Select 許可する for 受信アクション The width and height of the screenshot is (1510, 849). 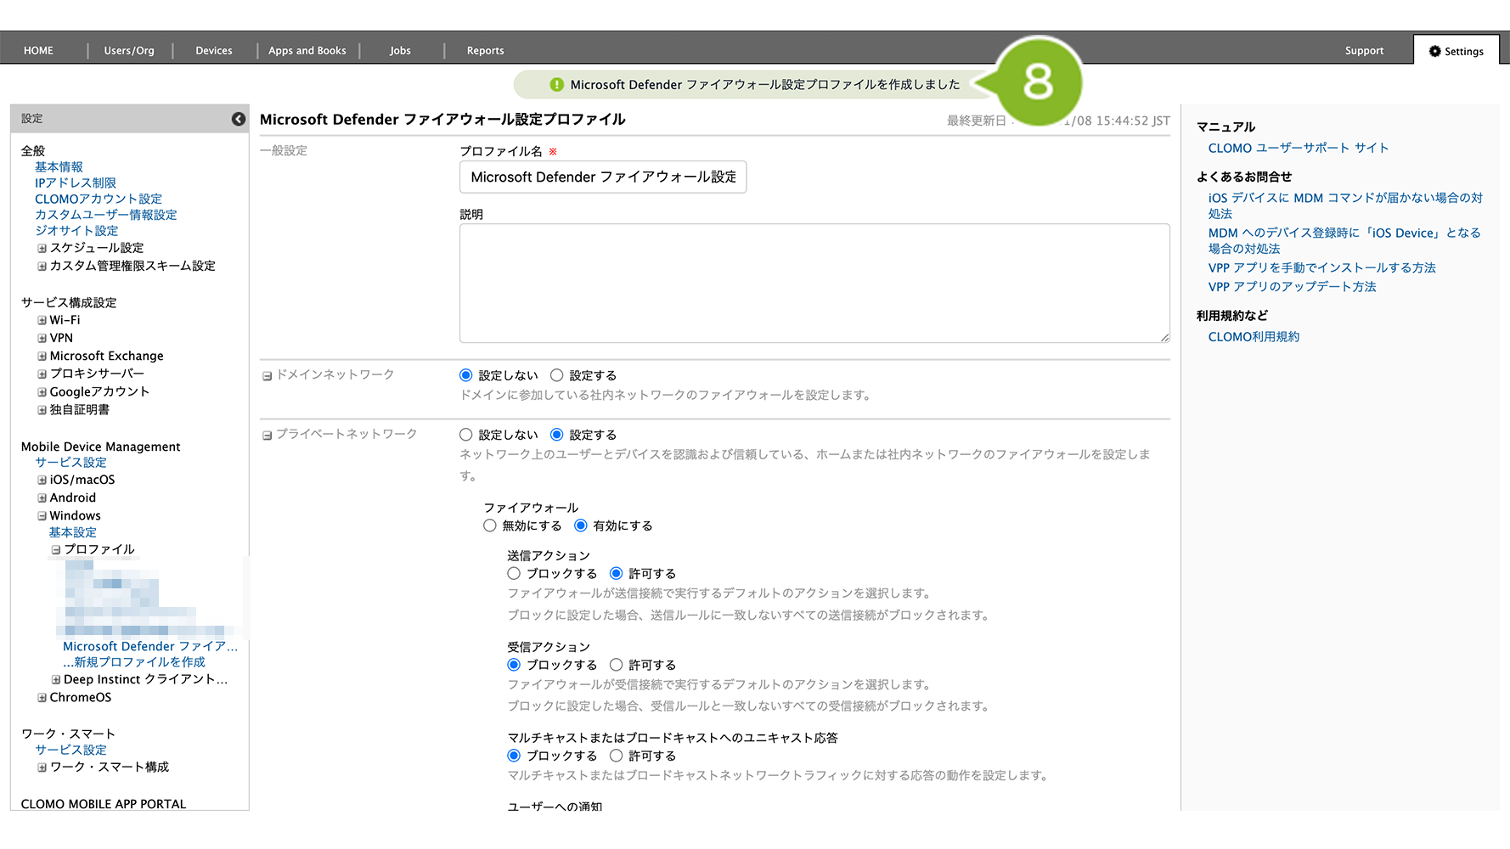(617, 665)
